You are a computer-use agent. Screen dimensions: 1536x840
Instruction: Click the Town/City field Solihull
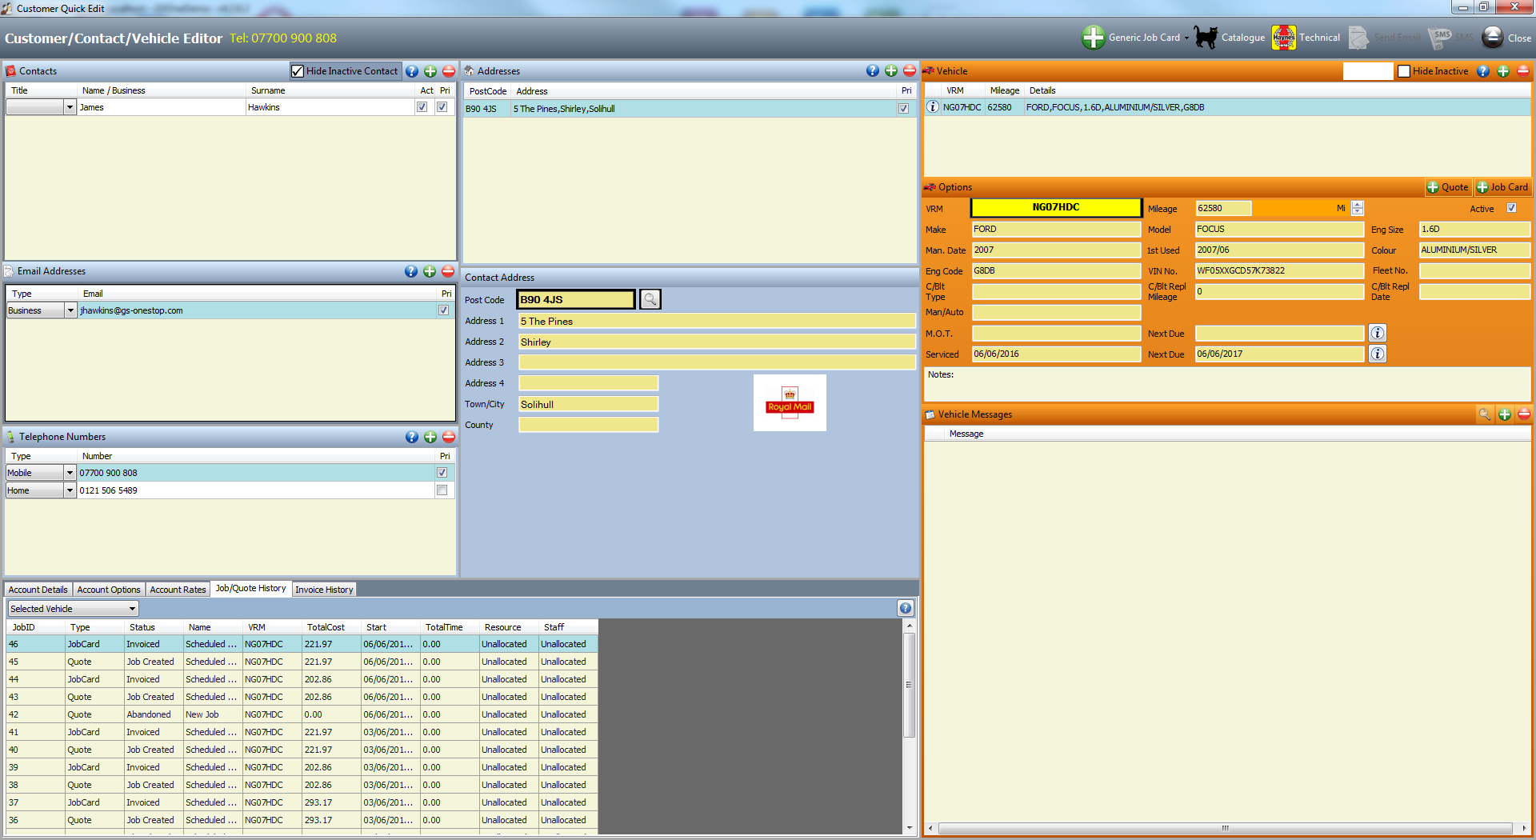coord(589,404)
